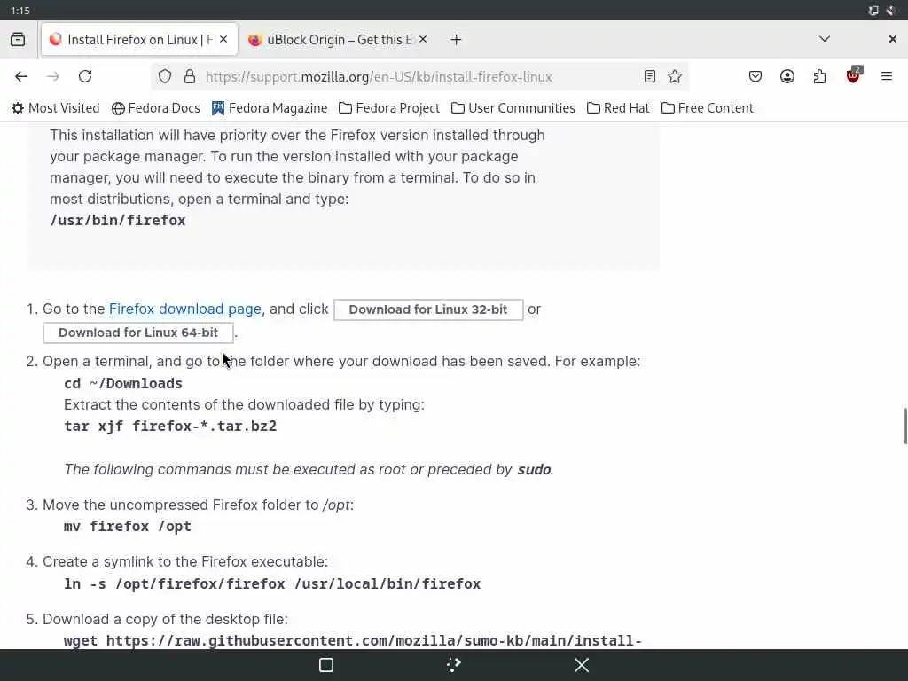Viewport: 908px width, 681px height.
Task: Close the Firefox window
Action: coord(892,39)
